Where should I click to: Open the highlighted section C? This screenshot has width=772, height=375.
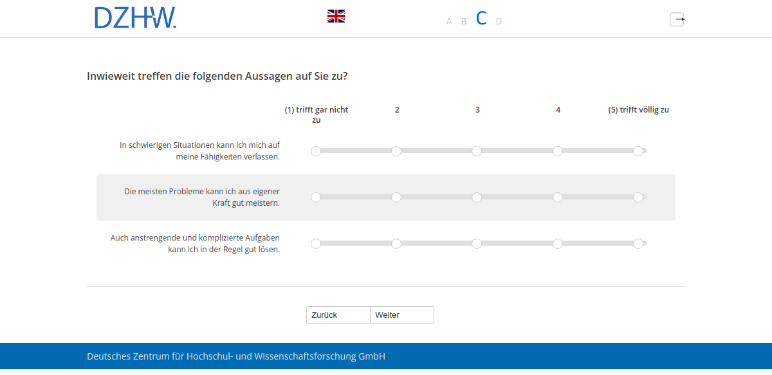pyautogui.click(x=481, y=19)
